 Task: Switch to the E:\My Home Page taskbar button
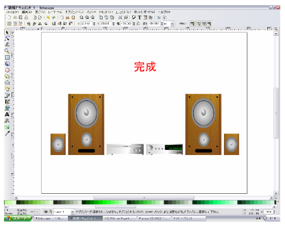pos(120,218)
